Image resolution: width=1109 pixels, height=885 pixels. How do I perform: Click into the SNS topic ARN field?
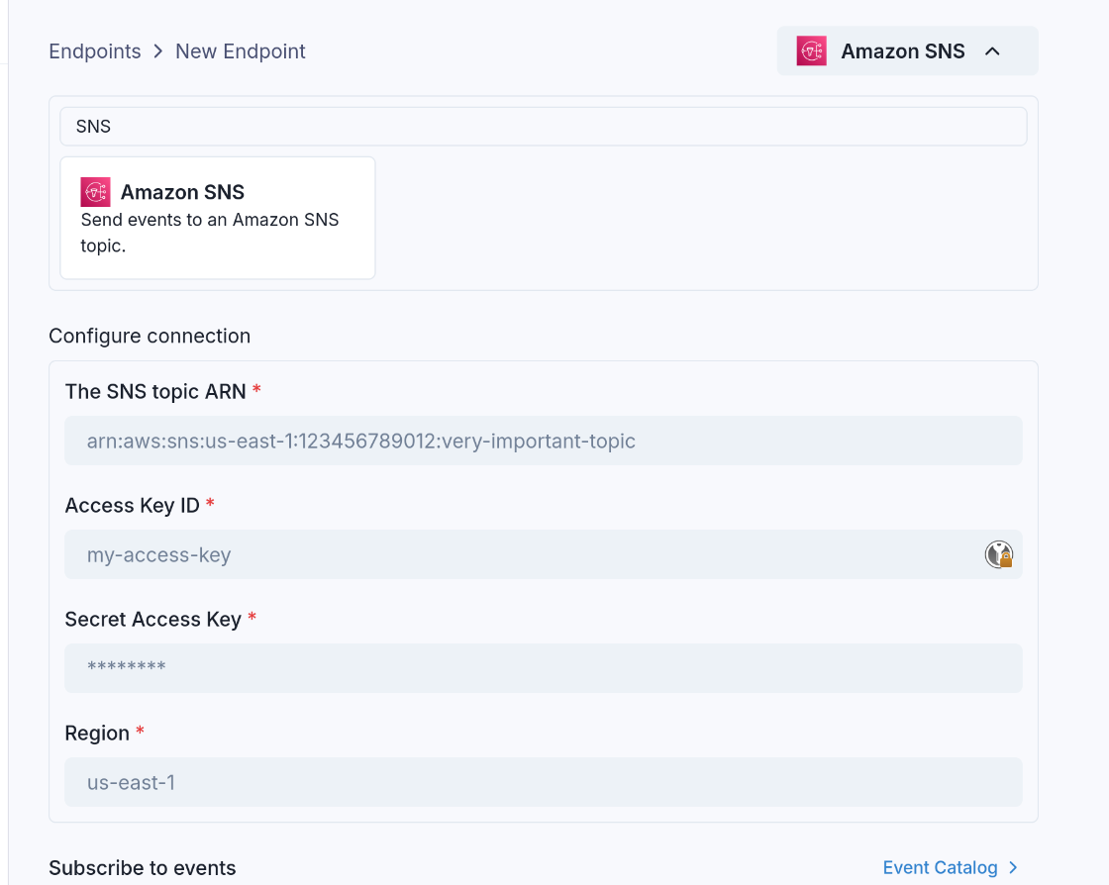click(x=543, y=441)
